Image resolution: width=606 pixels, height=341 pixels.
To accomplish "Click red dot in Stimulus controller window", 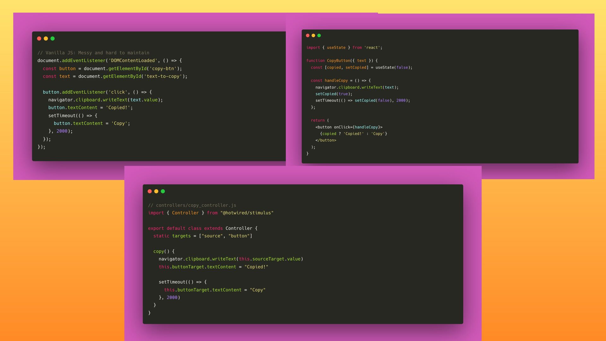I will [x=150, y=191].
